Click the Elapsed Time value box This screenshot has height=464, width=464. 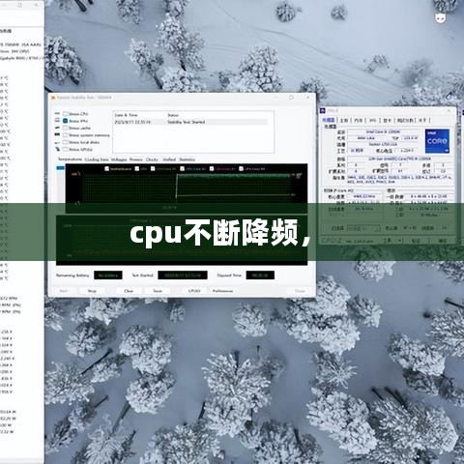pyautogui.click(x=260, y=275)
